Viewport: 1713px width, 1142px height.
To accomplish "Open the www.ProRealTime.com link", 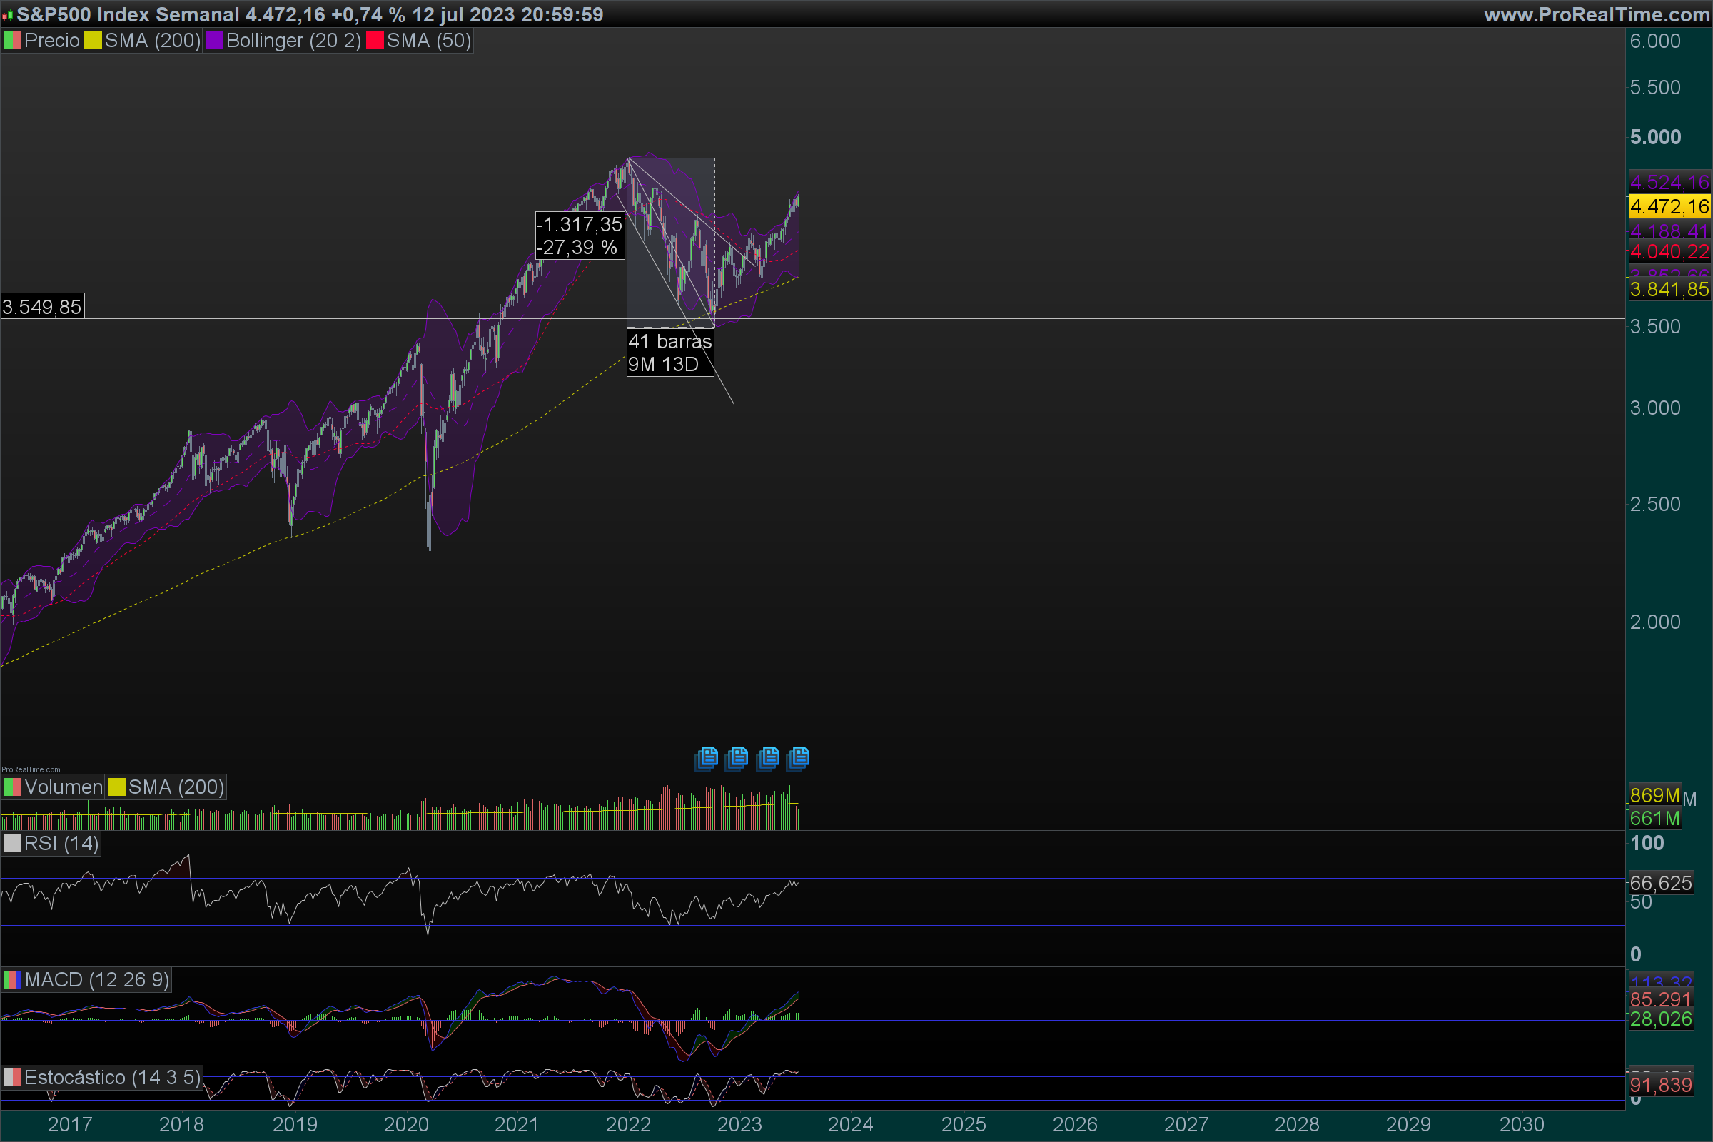I will coord(1596,14).
